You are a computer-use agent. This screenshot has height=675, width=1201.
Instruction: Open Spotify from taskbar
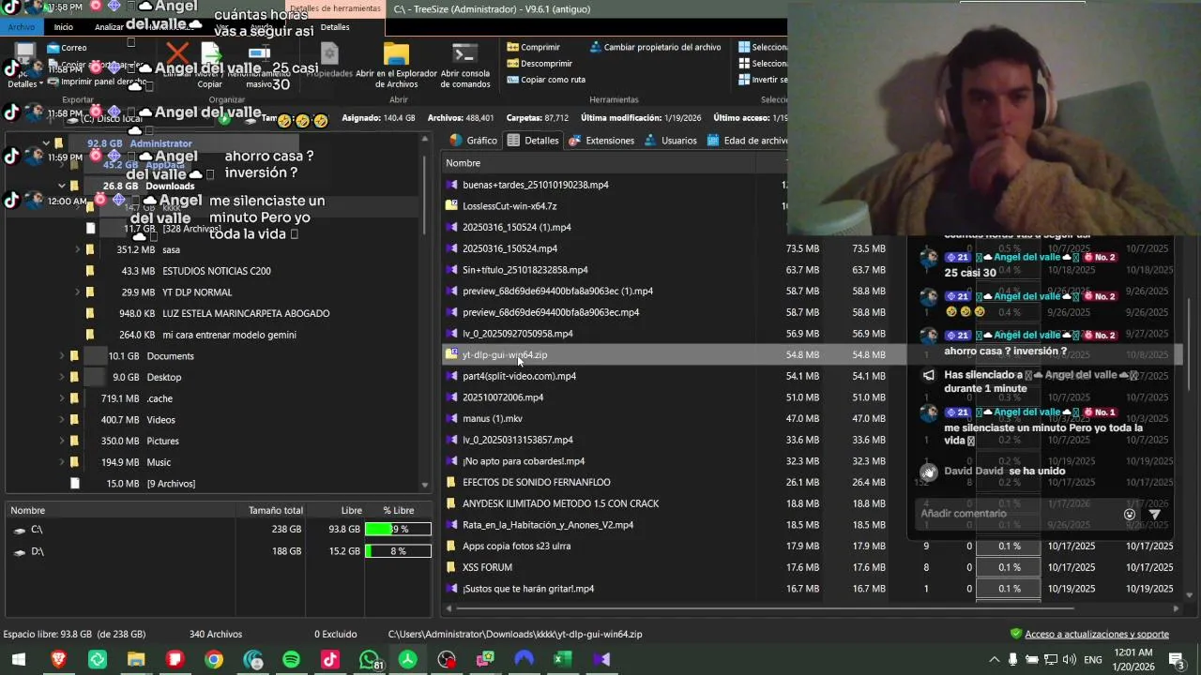(x=291, y=660)
